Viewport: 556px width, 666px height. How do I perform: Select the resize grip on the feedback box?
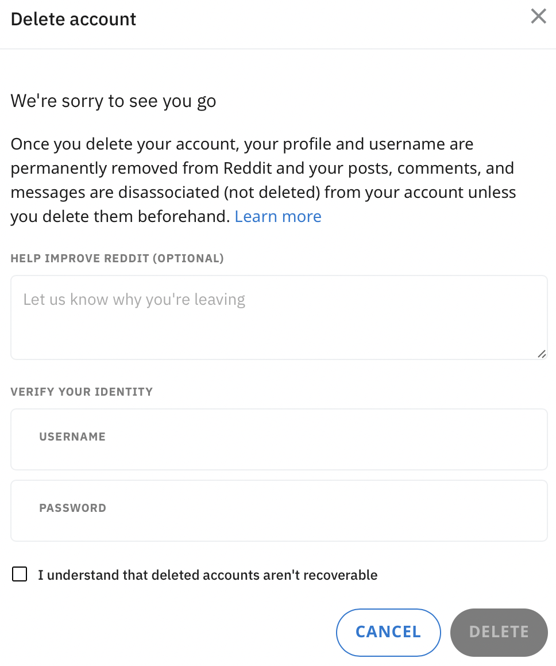[542, 355]
